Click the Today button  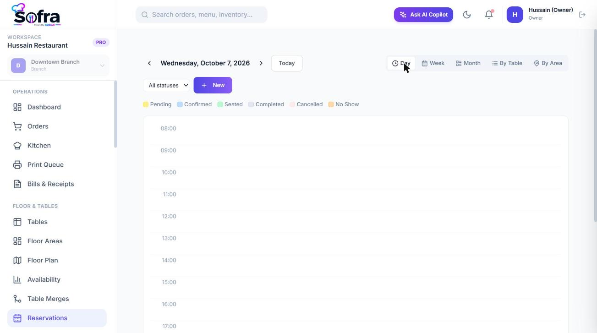coord(287,63)
